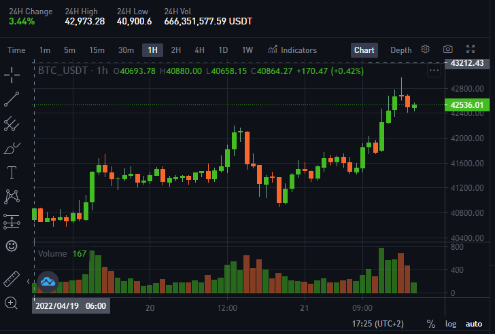Take a chart snapshot with camera icon
The image size is (495, 334).
tap(447, 49)
